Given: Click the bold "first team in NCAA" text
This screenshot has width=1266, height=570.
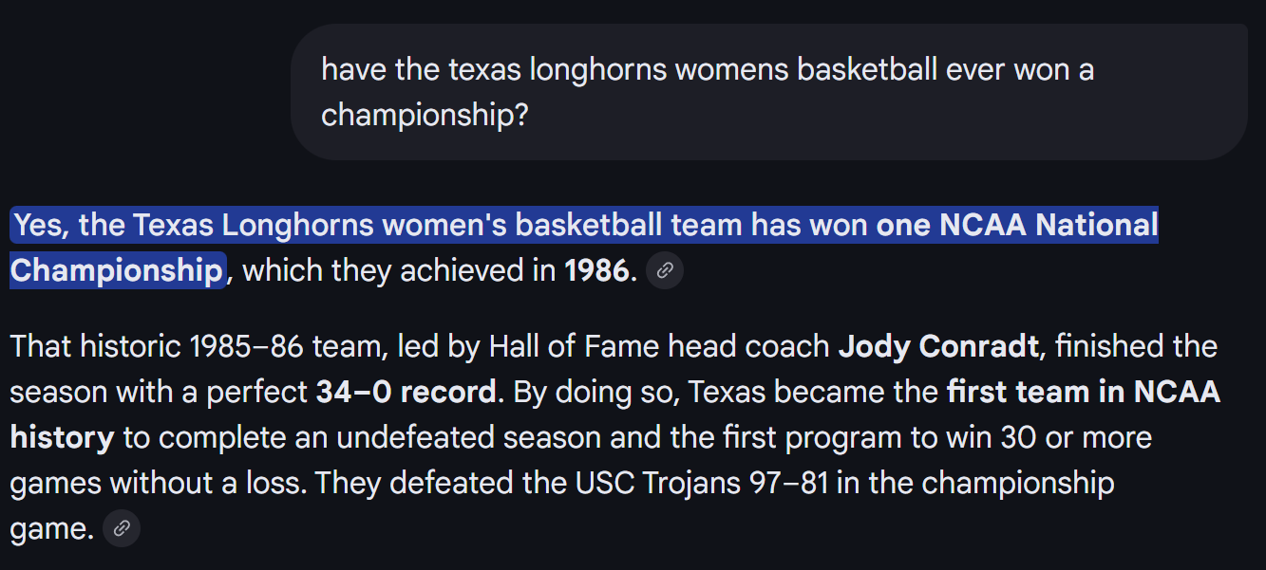Looking at the screenshot, I should pos(1083,392).
